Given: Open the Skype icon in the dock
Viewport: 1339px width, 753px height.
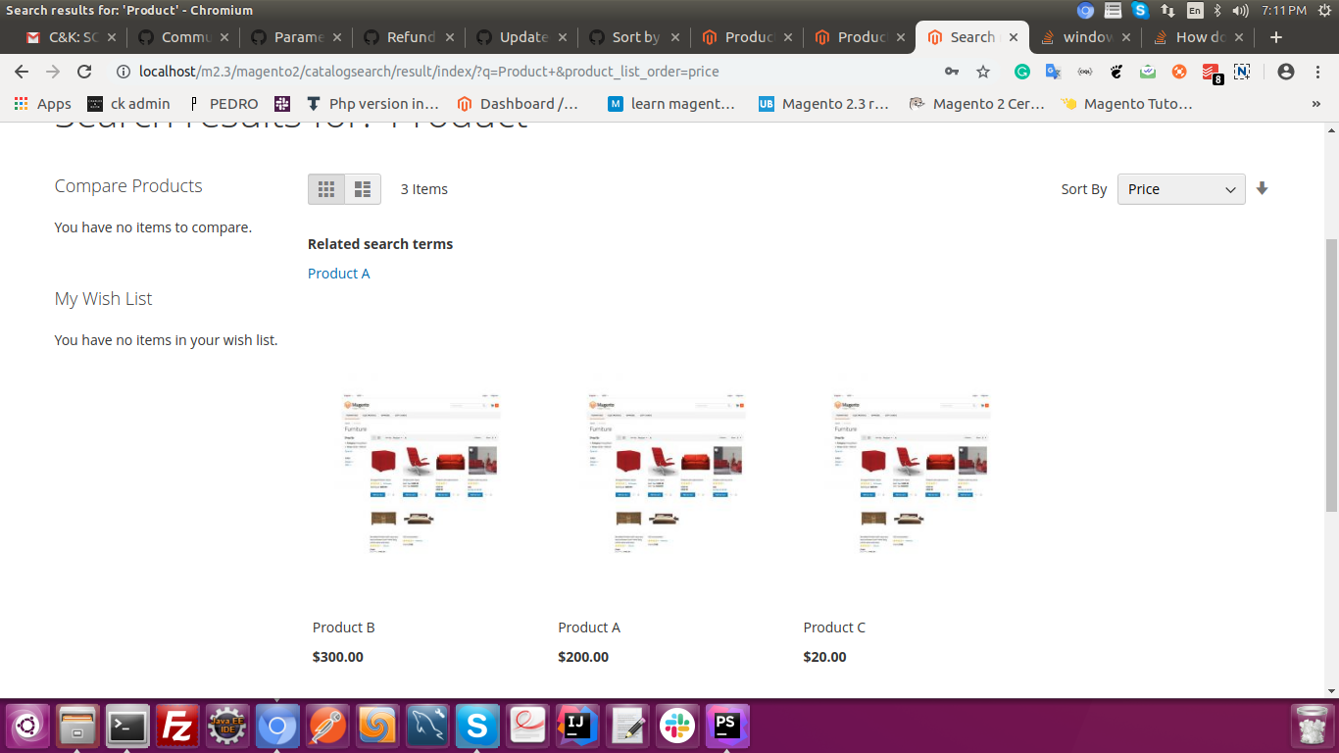Looking at the screenshot, I should [x=477, y=725].
